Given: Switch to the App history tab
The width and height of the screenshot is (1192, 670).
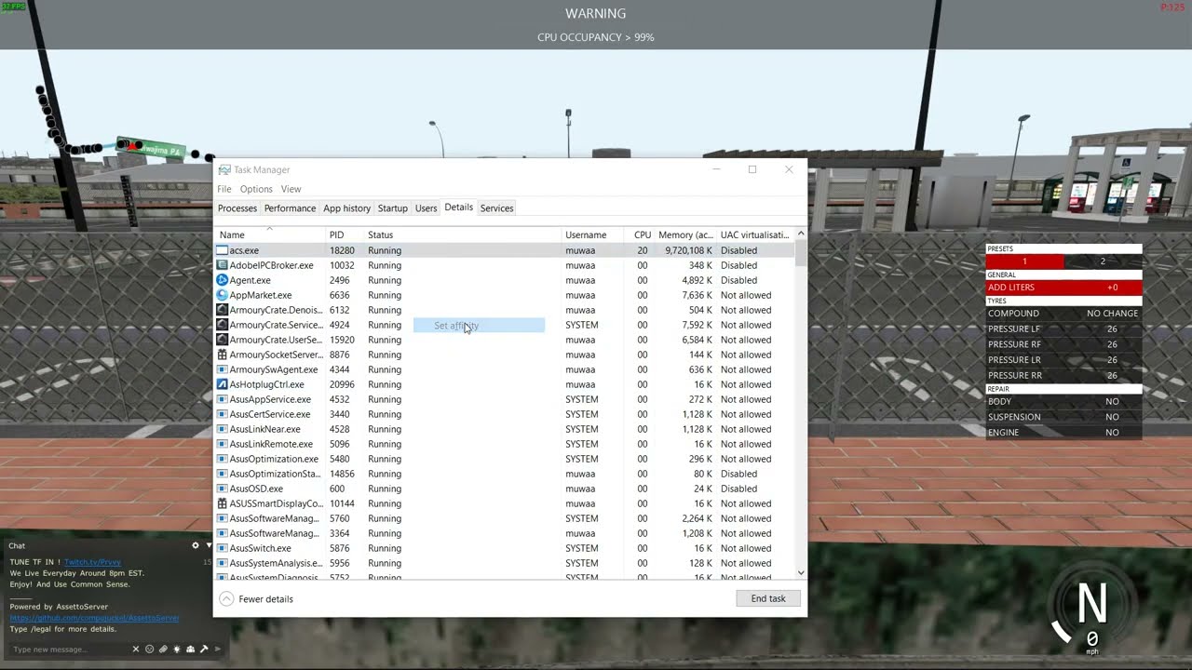Looking at the screenshot, I should click(346, 208).
